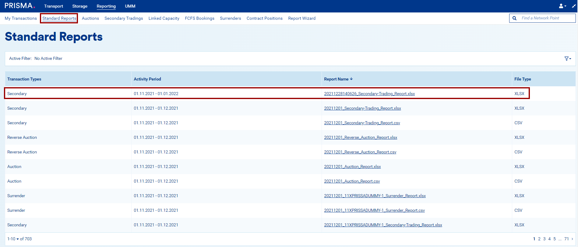Open the Transport top menu

pyautogui.click(x=53, y=6)
